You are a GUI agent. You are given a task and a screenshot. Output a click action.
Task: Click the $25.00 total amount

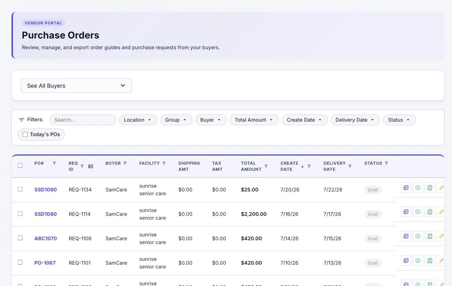point(250,190)
